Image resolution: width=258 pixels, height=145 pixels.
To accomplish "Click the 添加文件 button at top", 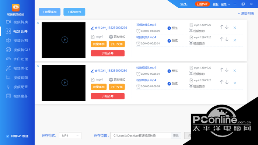I will (x=74, y=12).
